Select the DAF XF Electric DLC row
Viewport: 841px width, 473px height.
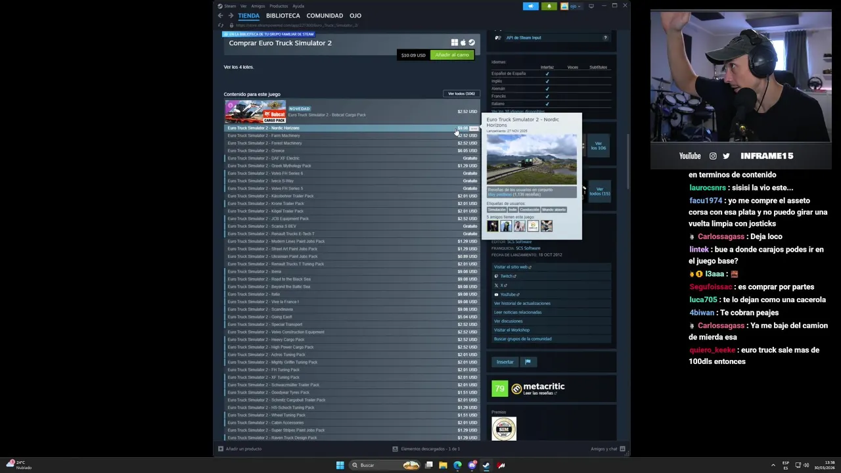(x=352, y=158)
